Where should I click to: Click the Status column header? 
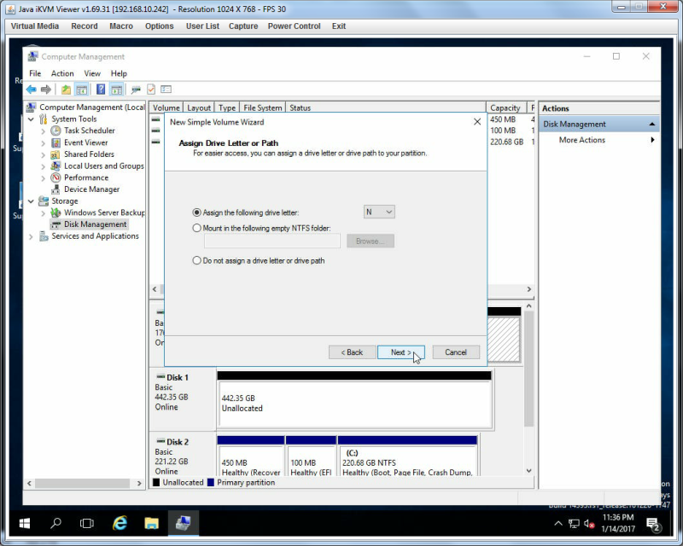click(386, 107)
